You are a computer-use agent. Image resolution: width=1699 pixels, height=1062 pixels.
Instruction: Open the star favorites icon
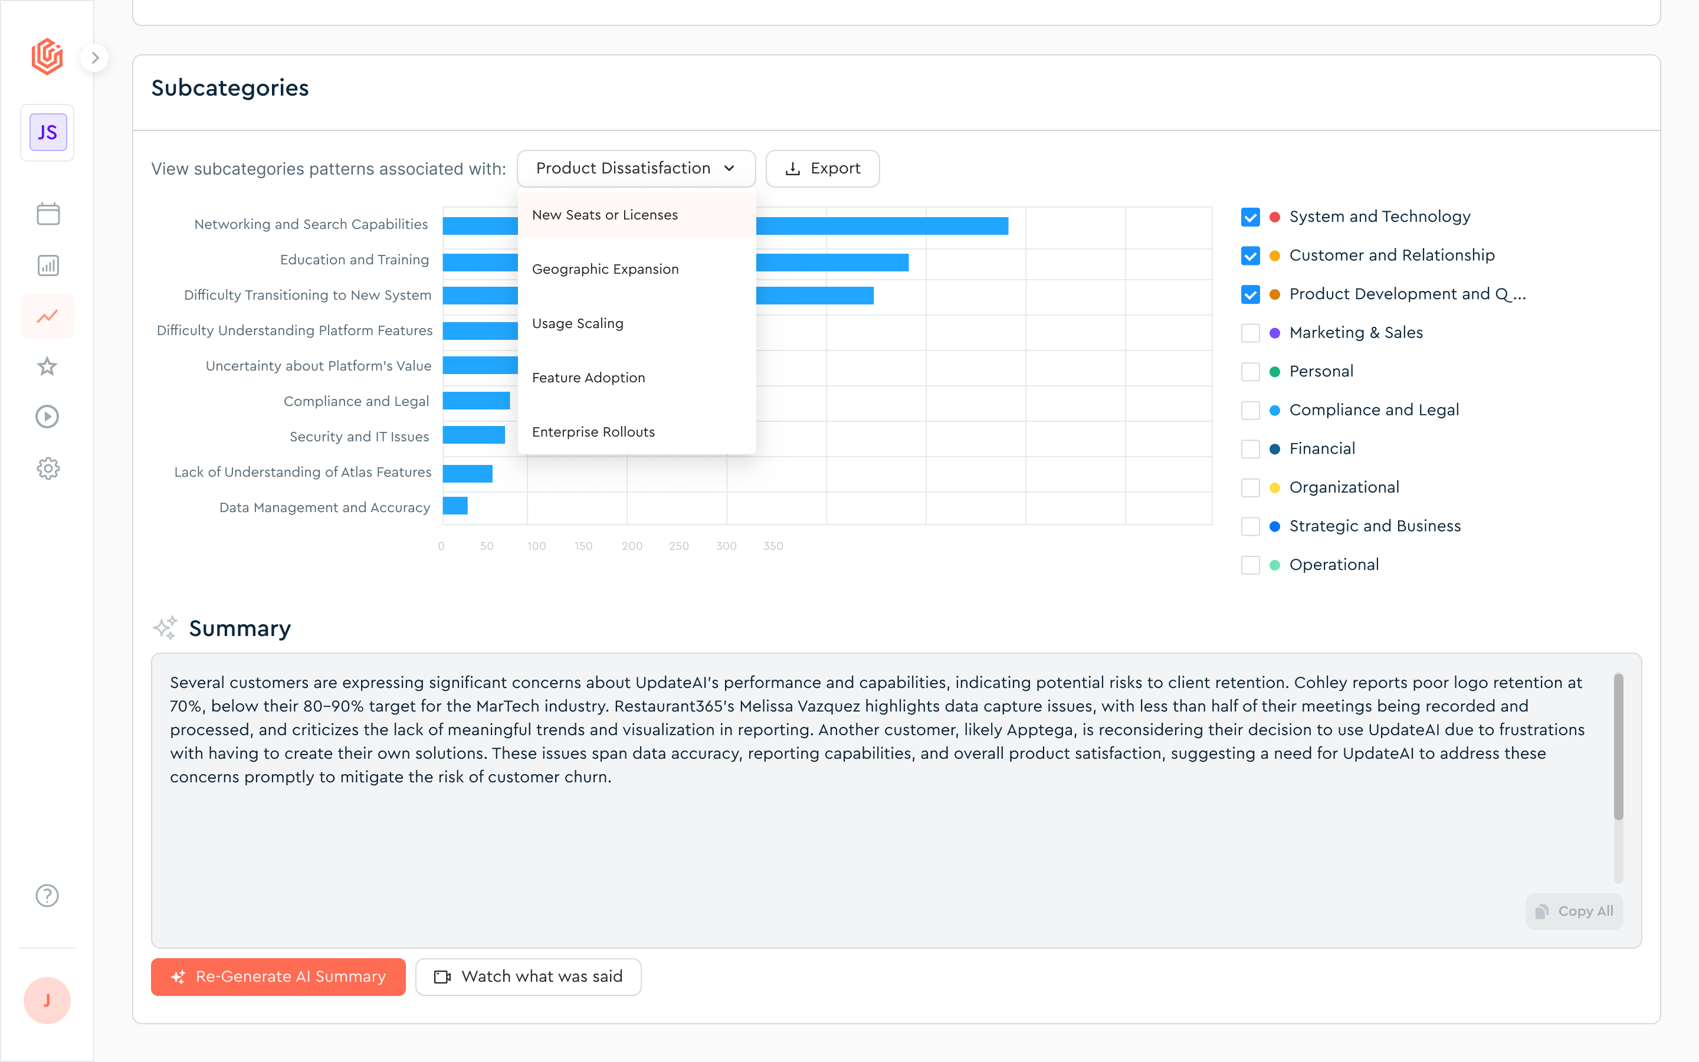[48, 366]
